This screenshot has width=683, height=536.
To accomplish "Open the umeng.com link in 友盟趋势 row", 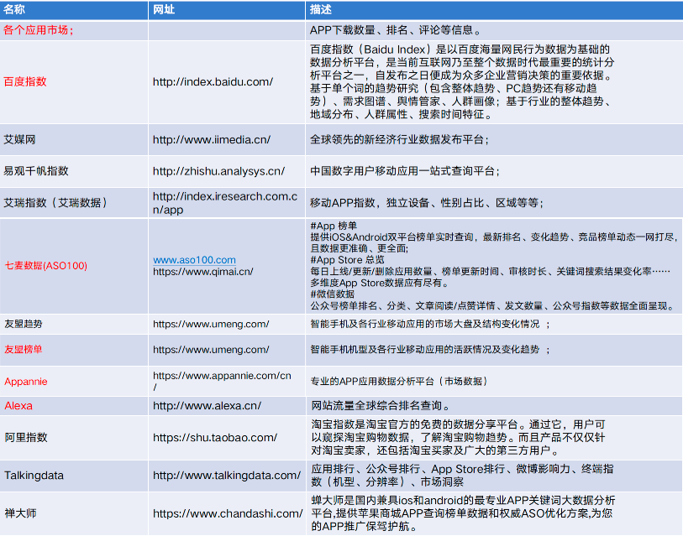I will 211,324.
